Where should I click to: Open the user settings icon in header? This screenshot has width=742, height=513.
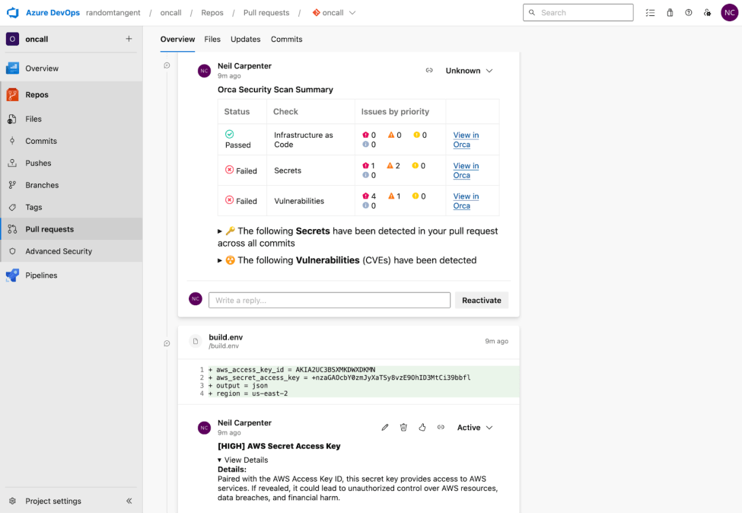click(708, 13)
